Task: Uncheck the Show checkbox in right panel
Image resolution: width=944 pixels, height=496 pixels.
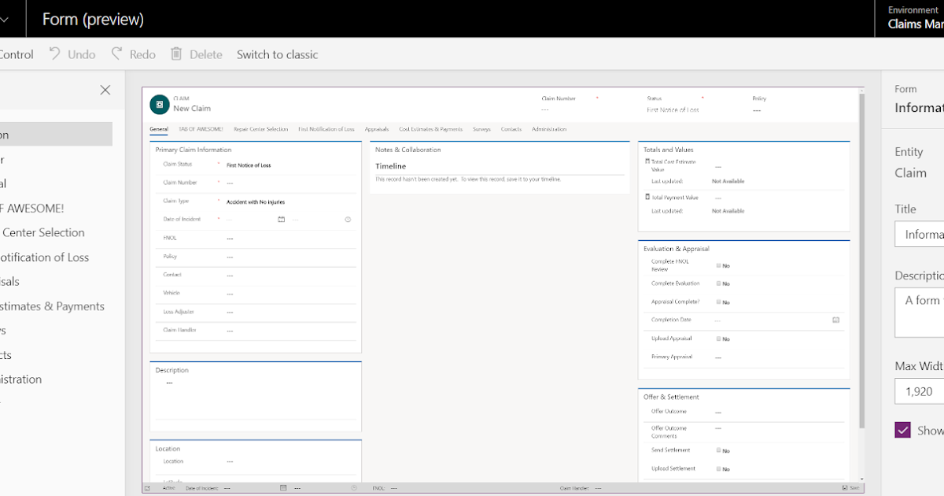Action: (x=902, y=430)
